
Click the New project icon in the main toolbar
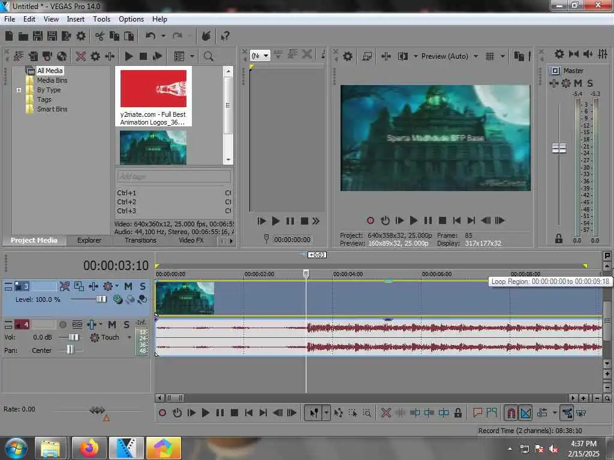(9, 37)
